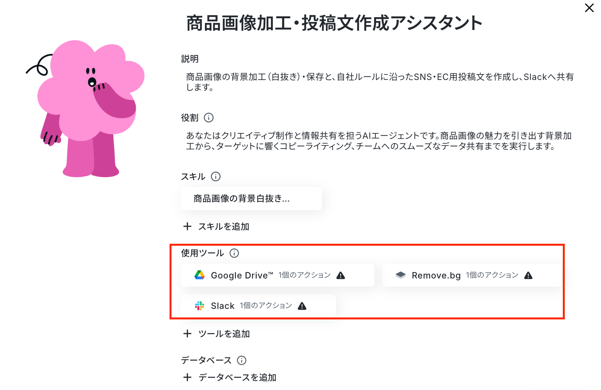Image resolution: width=601 pixels, height=390 pixels.
Task: Click the warning triangle on Google Drive
Action: (x=341, y=275)
